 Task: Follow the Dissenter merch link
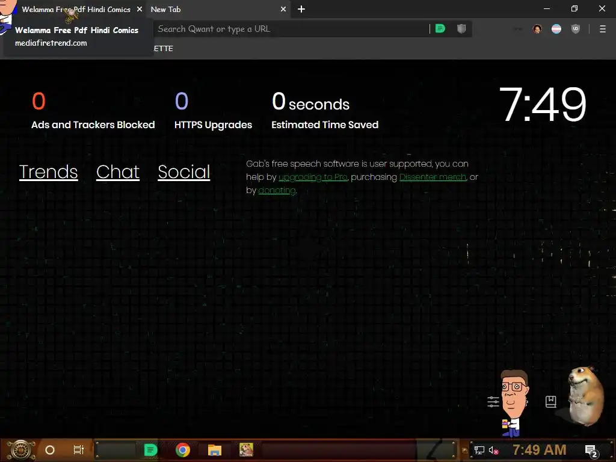tap(433, 177)
